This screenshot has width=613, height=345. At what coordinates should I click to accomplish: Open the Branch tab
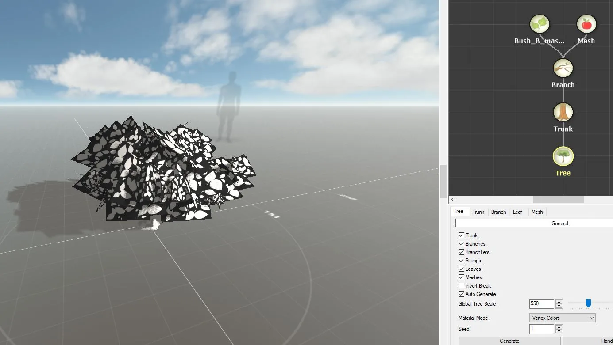point(498,212)
